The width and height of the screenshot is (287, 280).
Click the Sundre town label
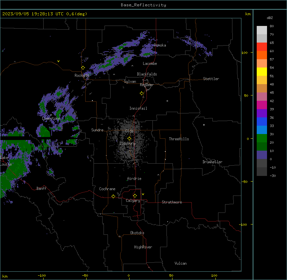[97, 130]
